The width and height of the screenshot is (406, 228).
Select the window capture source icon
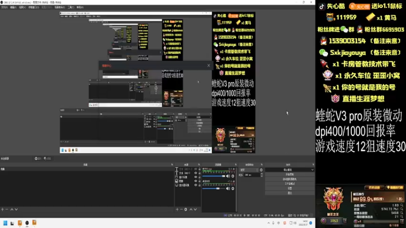coord(177,177)
